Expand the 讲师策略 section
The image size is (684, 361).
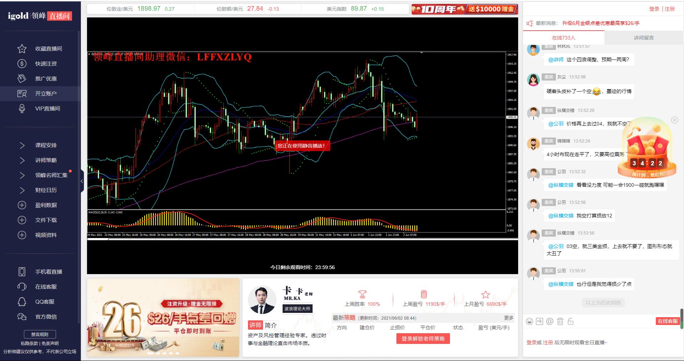point(22,160)
